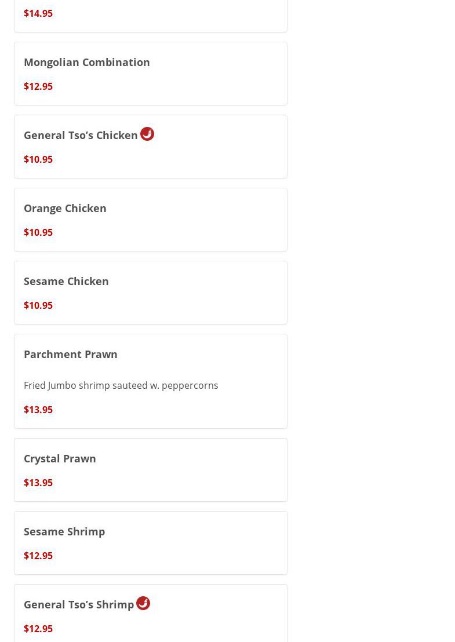Click the spicy icon beside General Tso's Shrimp
The width and height of the screenshot is (455, 642).
point(143,603)
